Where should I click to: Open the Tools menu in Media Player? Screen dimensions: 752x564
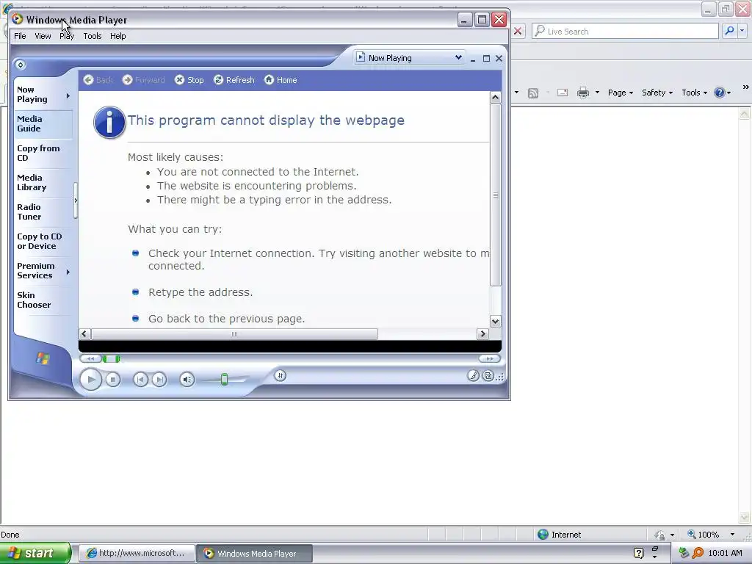(92, 36)
